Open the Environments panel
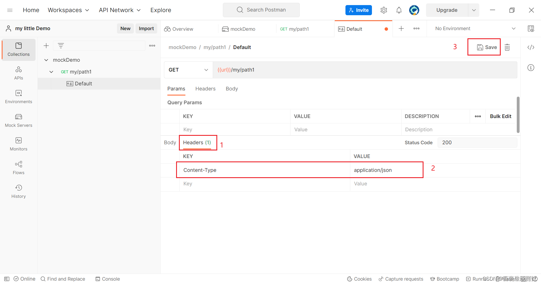The image size is (541, 284). [18, 97]
